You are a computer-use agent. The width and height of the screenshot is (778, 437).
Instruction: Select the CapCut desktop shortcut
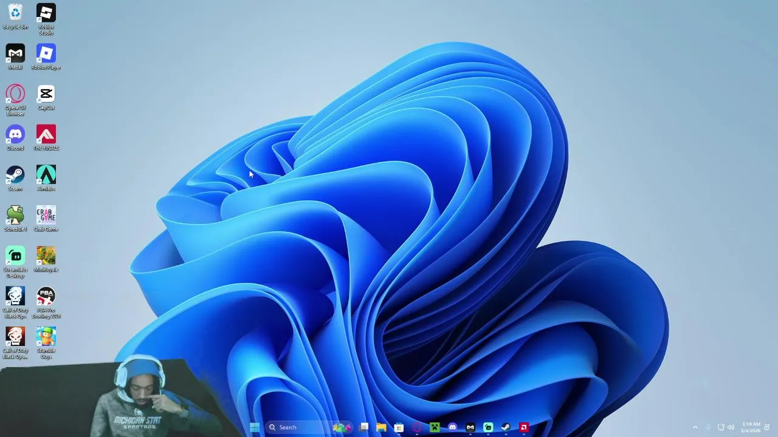click(x=46, y=98)
